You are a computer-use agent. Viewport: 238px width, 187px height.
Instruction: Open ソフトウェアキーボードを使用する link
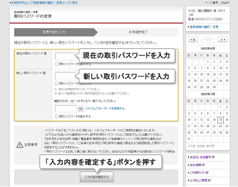104,109
